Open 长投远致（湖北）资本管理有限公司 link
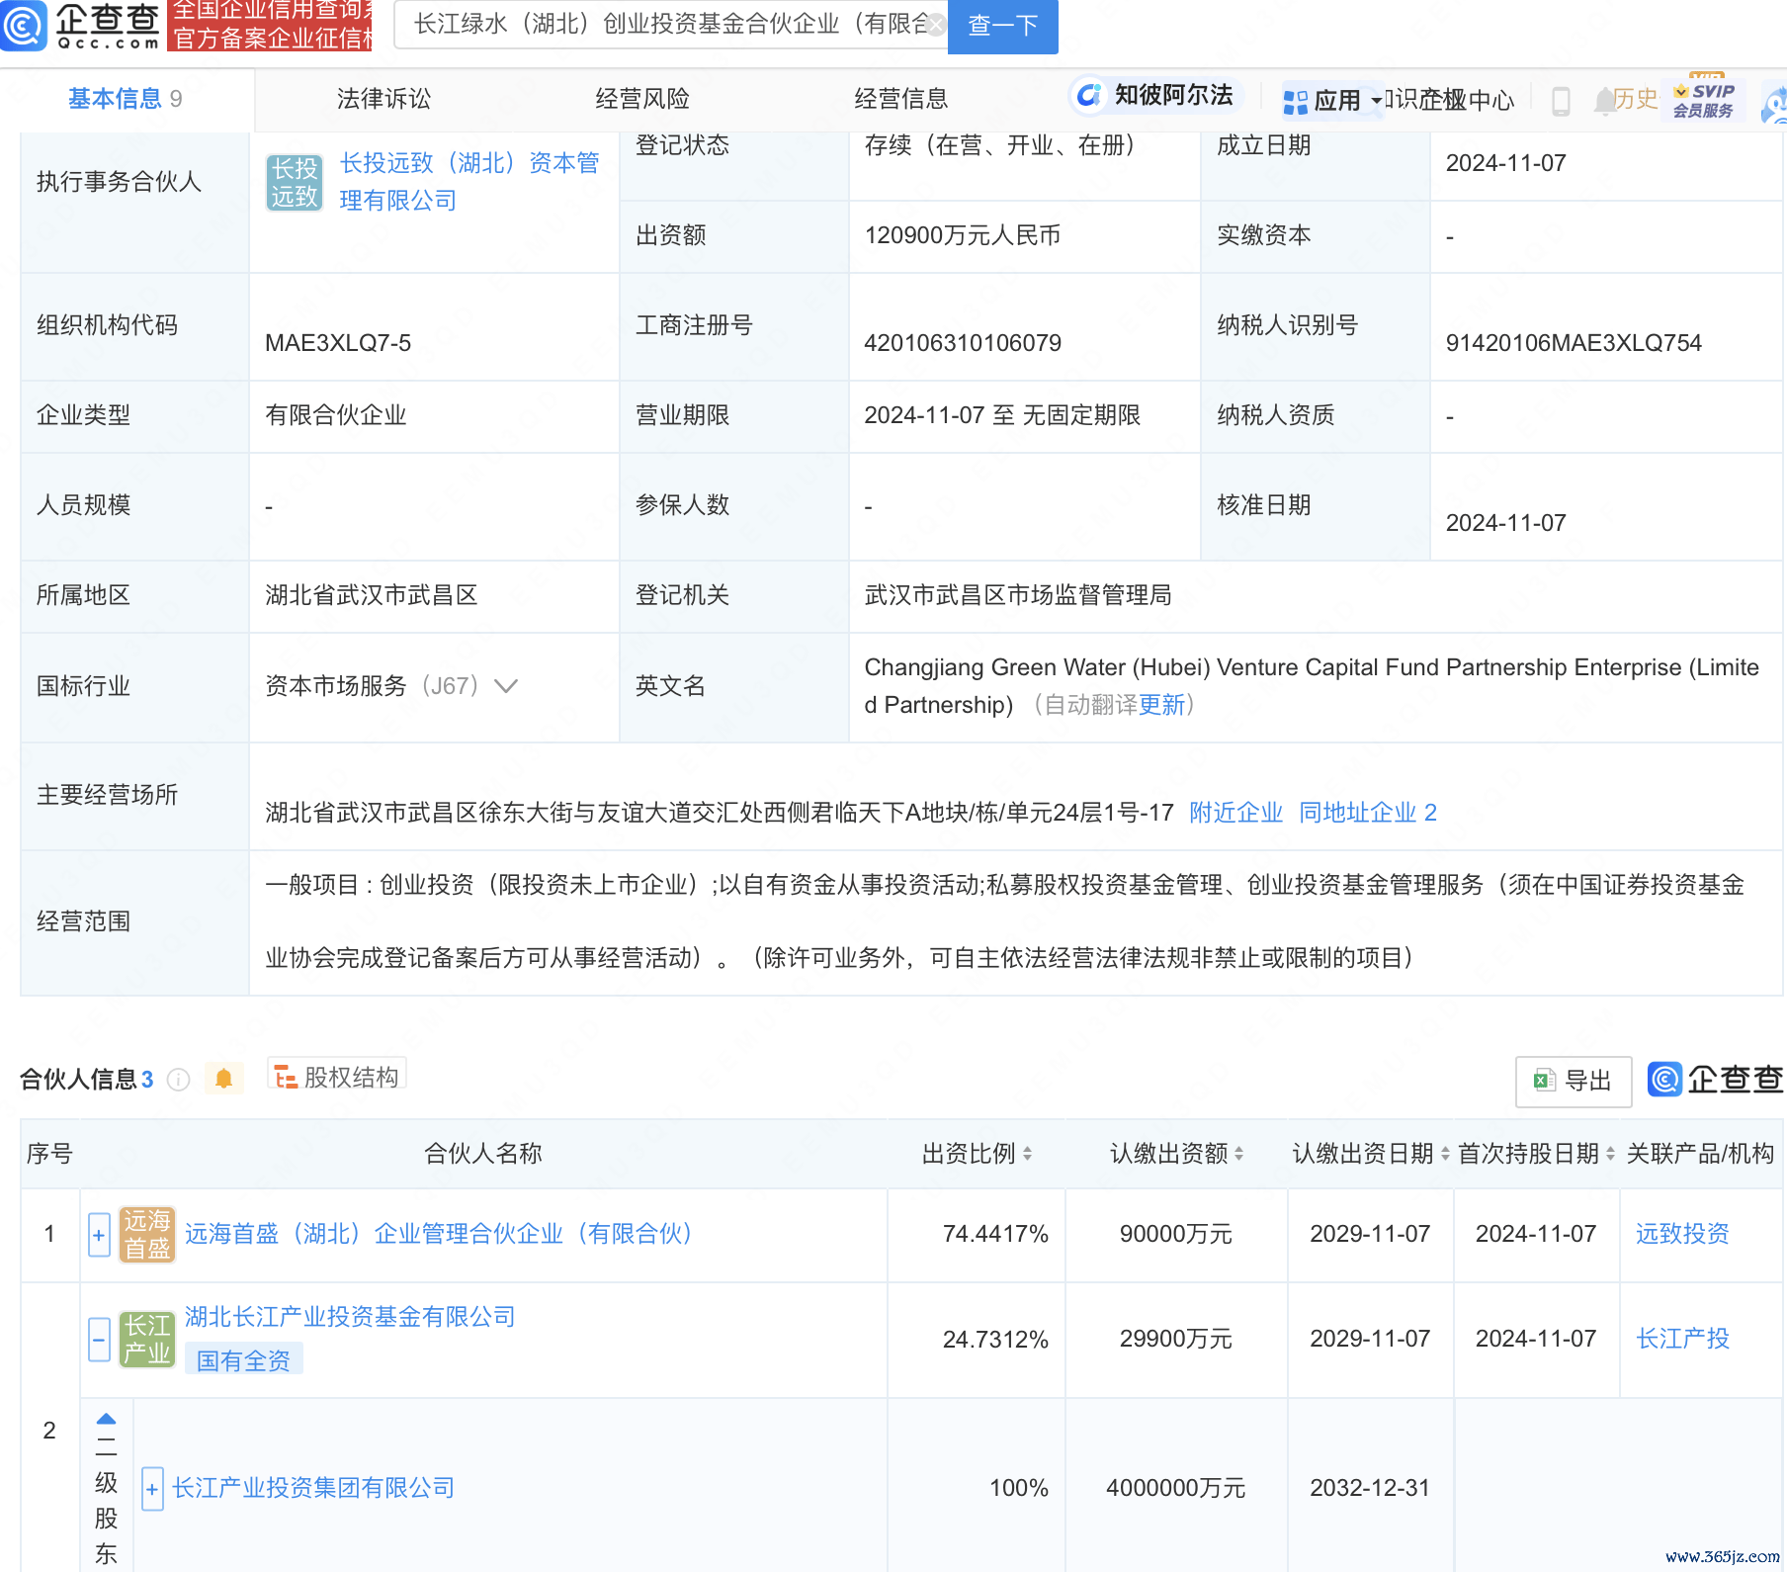 coord(468,182)
